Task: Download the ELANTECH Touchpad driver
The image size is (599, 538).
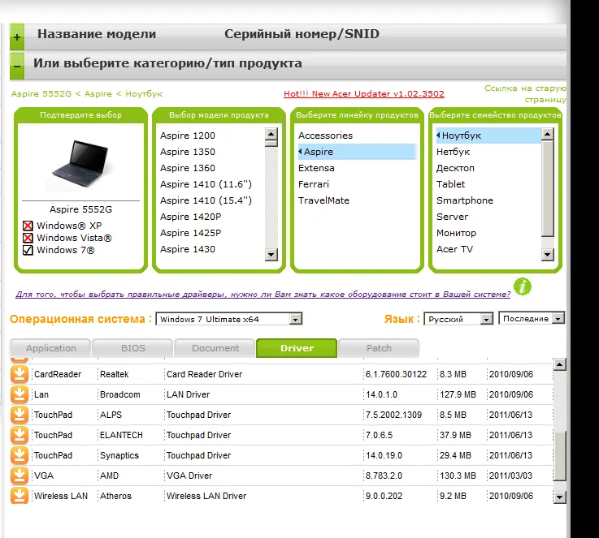Action: click(x=20, y=435)
